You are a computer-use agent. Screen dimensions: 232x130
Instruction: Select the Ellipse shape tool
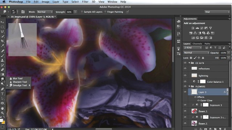(3, 103)
